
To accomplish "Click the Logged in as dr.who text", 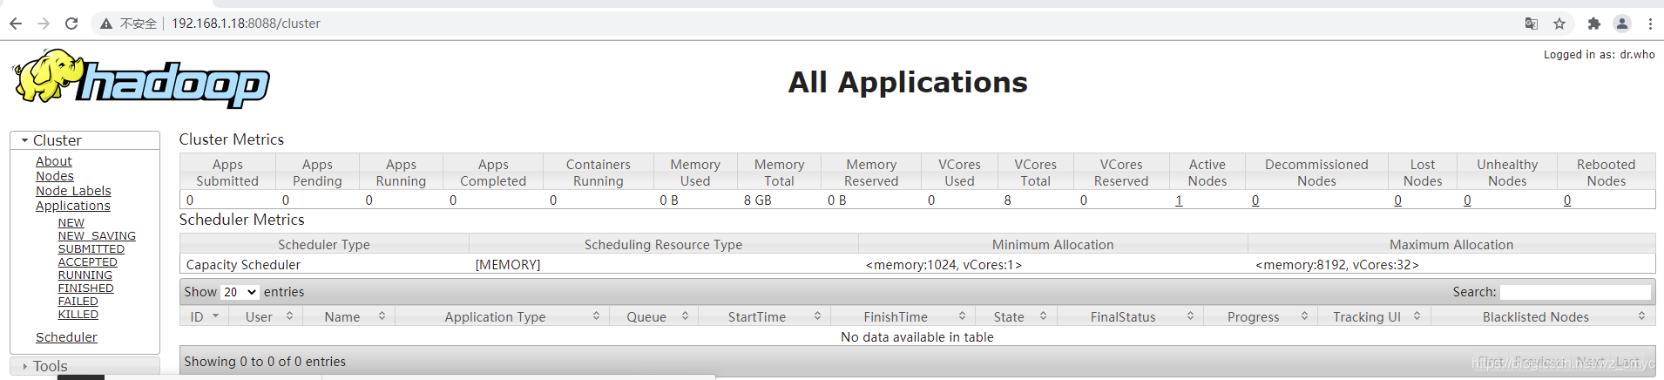I will click(x=1600, y=54).
